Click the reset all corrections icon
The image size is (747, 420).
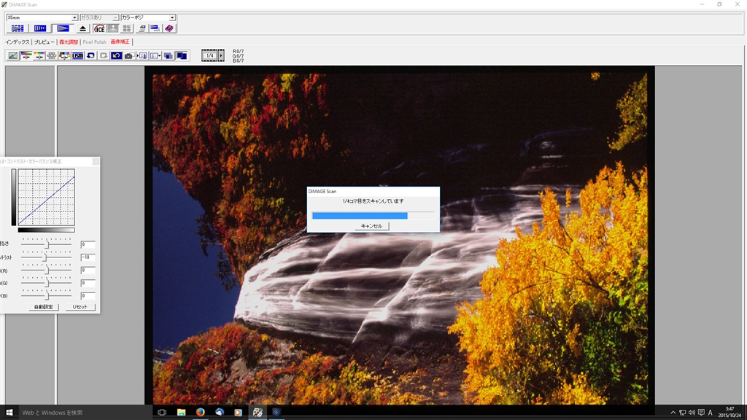click(x=116, y=55)
